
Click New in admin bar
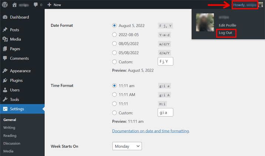[57, 5]
